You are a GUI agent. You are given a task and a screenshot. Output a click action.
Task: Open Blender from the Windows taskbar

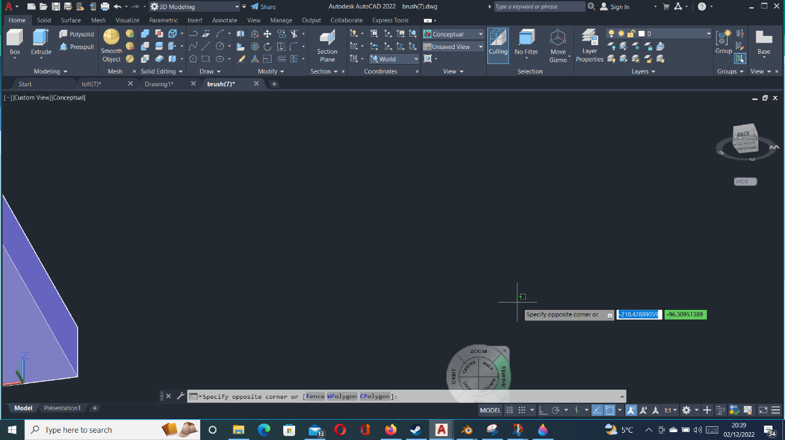[x=466, y=430]
